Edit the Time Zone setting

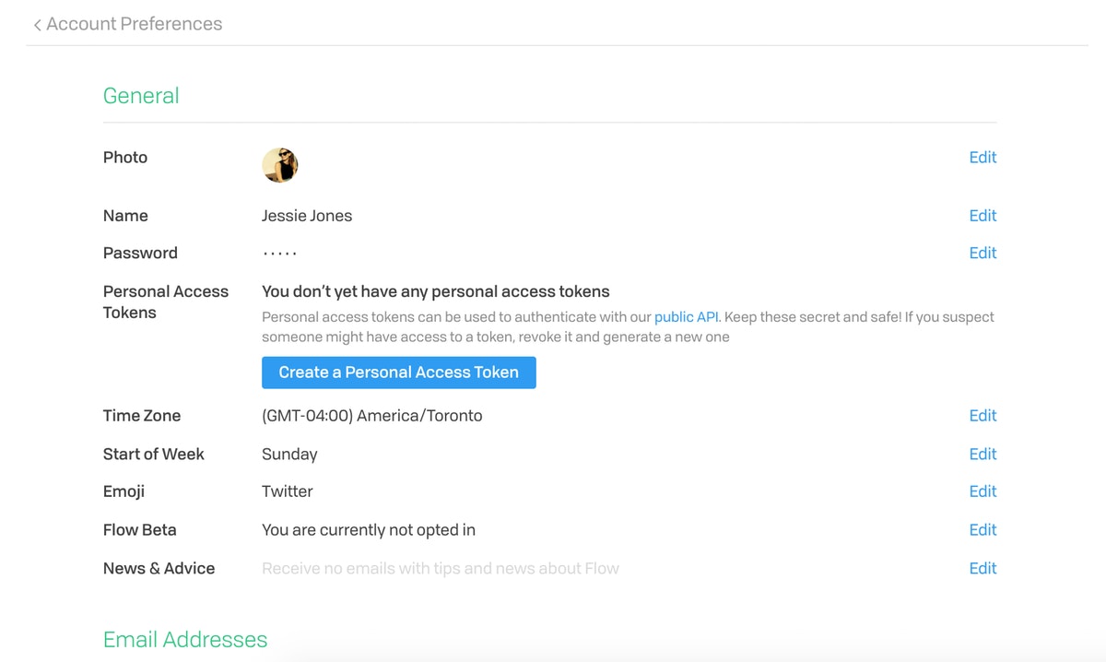point(982,416)
